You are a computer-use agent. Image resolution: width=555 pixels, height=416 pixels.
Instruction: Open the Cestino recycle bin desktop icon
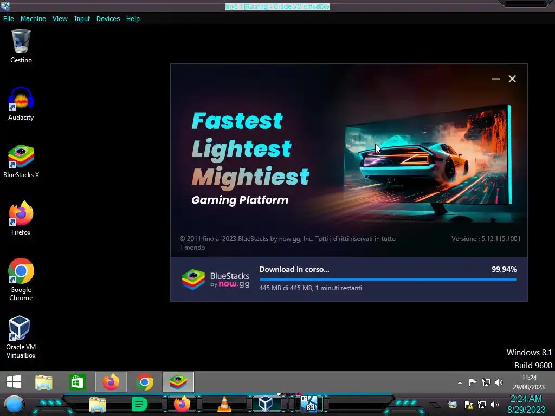(x=21, y=47)
